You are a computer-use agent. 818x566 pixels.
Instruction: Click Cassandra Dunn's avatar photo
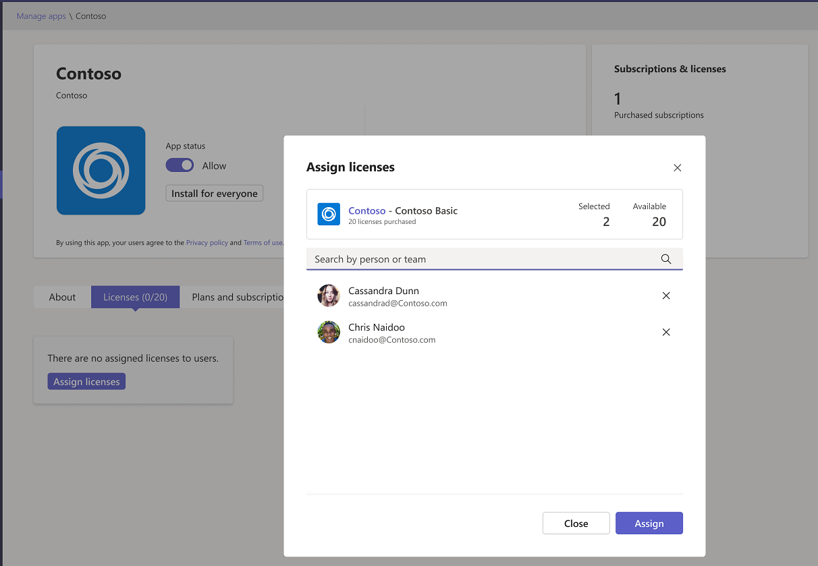click(x=329, y=295)
